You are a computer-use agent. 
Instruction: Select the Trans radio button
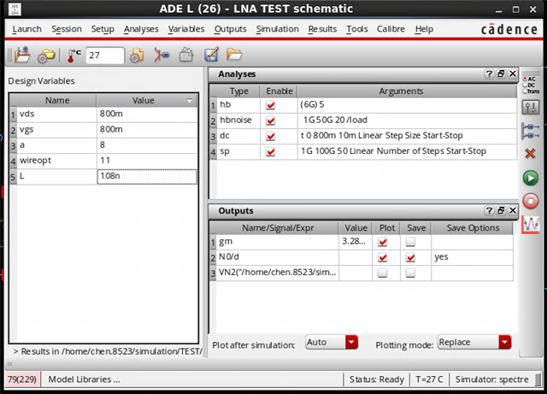[524, 91]
